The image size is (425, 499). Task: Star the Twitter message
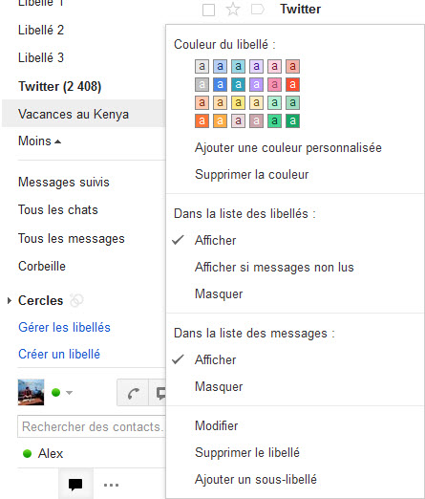(x=233, y=10)
